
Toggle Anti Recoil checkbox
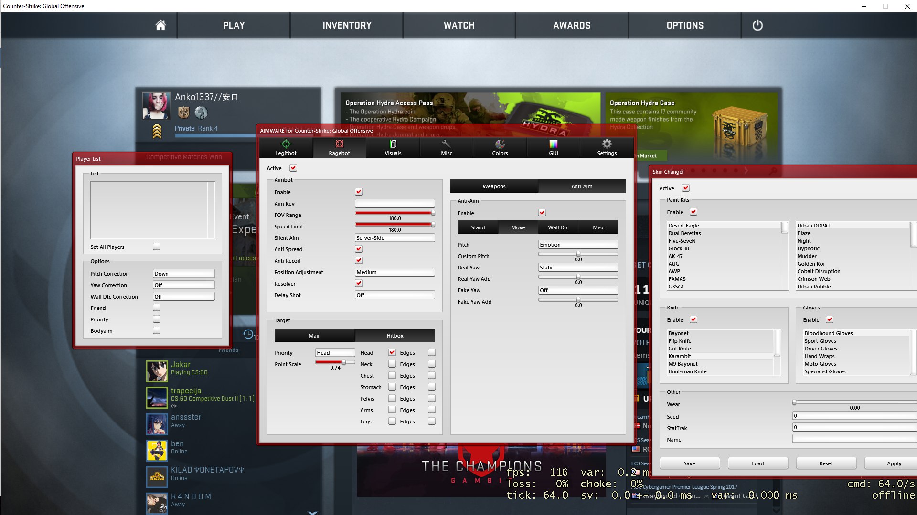point(359,260)
